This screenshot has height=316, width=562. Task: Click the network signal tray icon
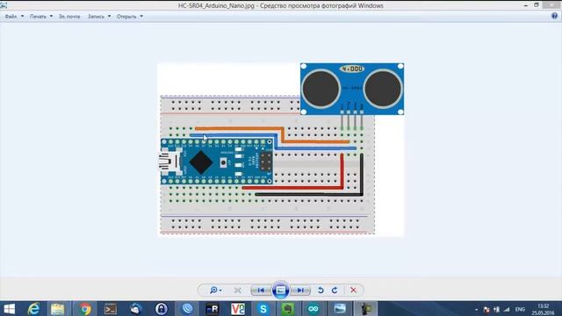pos(507,309)
